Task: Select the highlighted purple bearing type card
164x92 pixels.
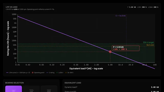Action: [x=14, y=89]
